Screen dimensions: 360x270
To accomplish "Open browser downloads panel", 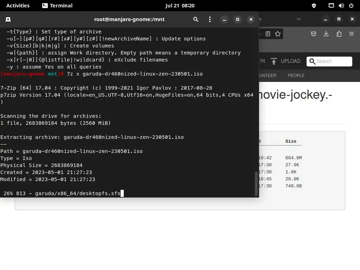I will (x=326, y=34).
